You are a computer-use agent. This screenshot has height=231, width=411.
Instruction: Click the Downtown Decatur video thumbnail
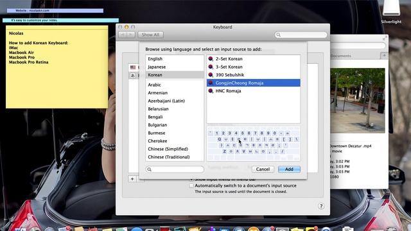click(358, 101)
